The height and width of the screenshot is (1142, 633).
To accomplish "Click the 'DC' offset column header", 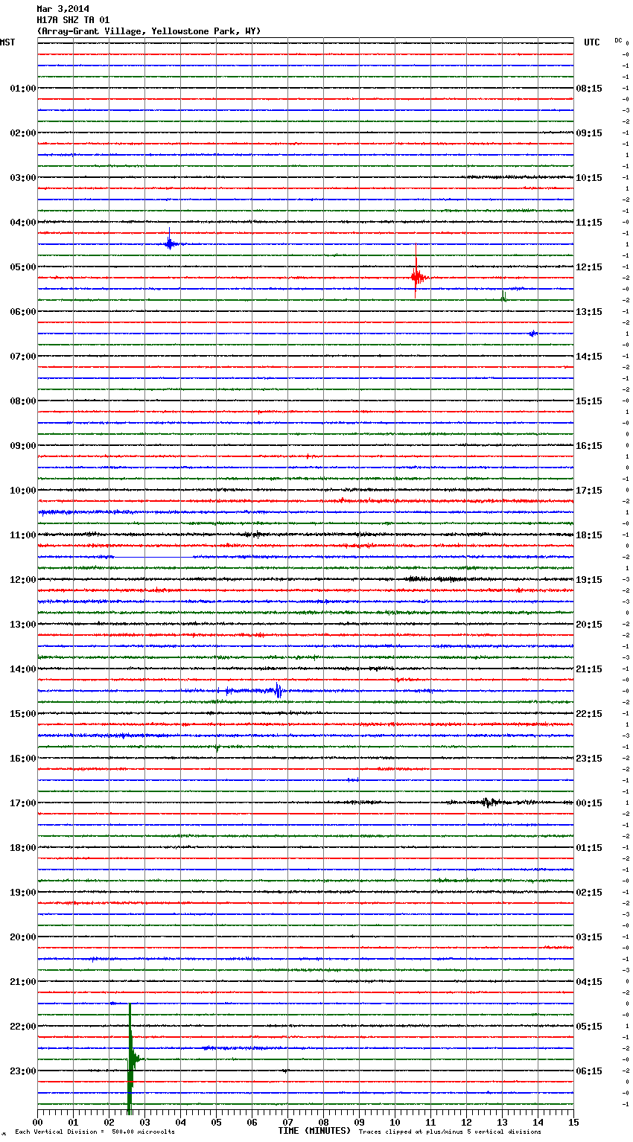I will pos(618,40).
